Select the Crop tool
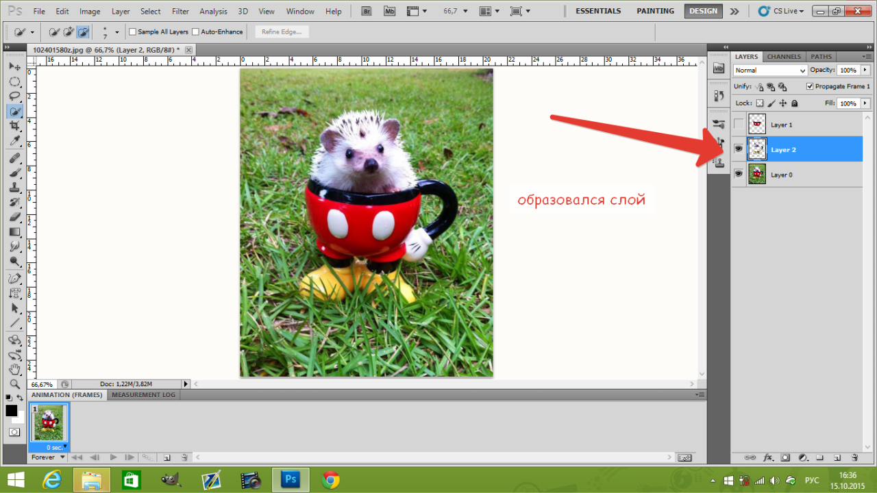 14,126
